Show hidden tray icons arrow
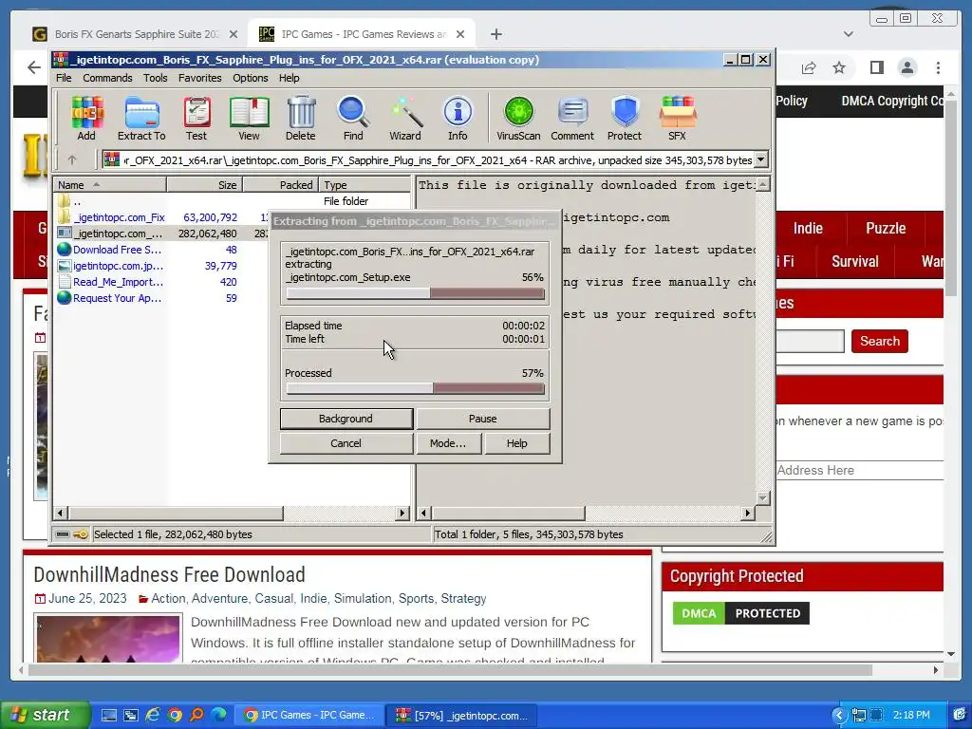This screenshot has width=972, height=729. tap(839, 715)
